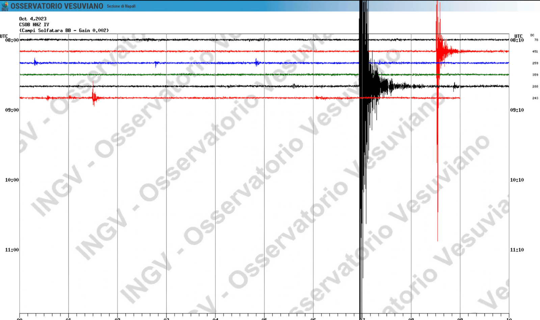Click the right-side 10:10 time label
The width and height of the screenshot is (540, 320).
point(517,180)
